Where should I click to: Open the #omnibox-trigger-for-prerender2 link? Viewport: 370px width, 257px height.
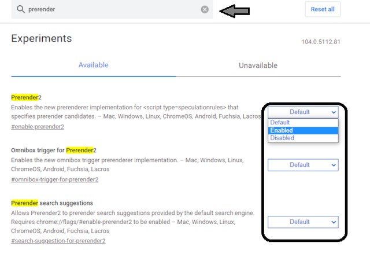pyautogui.click(x=55, y=179)
